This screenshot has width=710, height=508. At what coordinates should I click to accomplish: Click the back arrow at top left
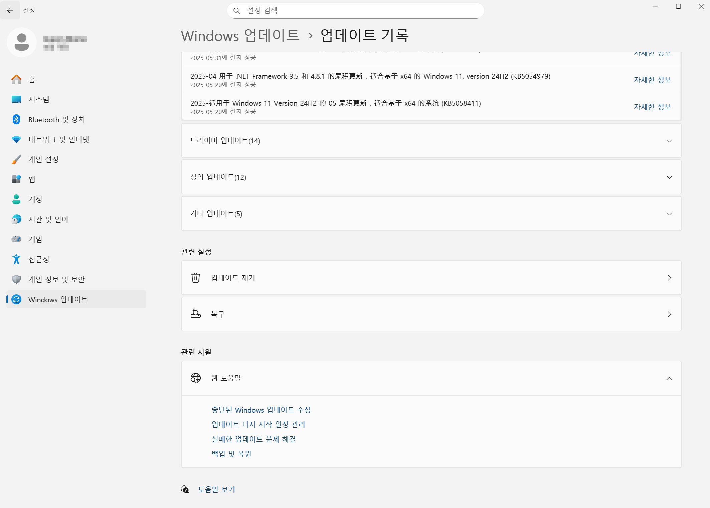[10, 10]
